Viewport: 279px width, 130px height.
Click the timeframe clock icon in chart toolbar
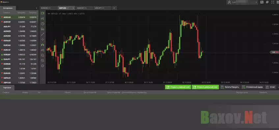(x=42, y=24)
